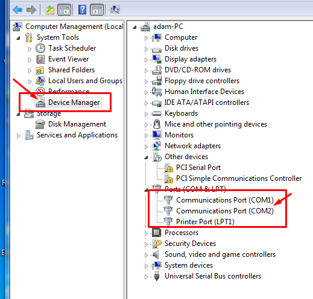Select Device Manager in console tree
This screenshot has width=313, height=299.
pos(74,102)
